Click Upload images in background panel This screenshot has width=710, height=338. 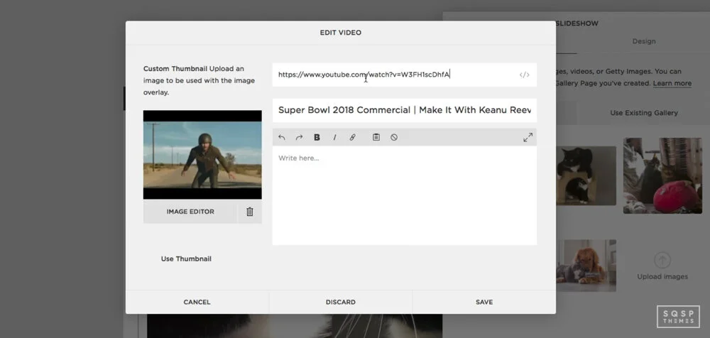662,267
